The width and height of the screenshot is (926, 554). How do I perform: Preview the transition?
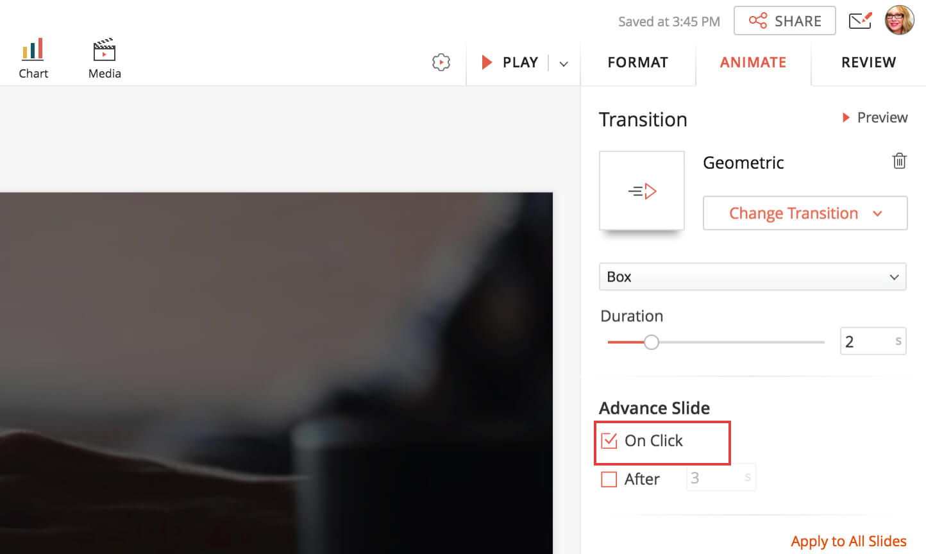pyautogui.click(x=875, y=117)
